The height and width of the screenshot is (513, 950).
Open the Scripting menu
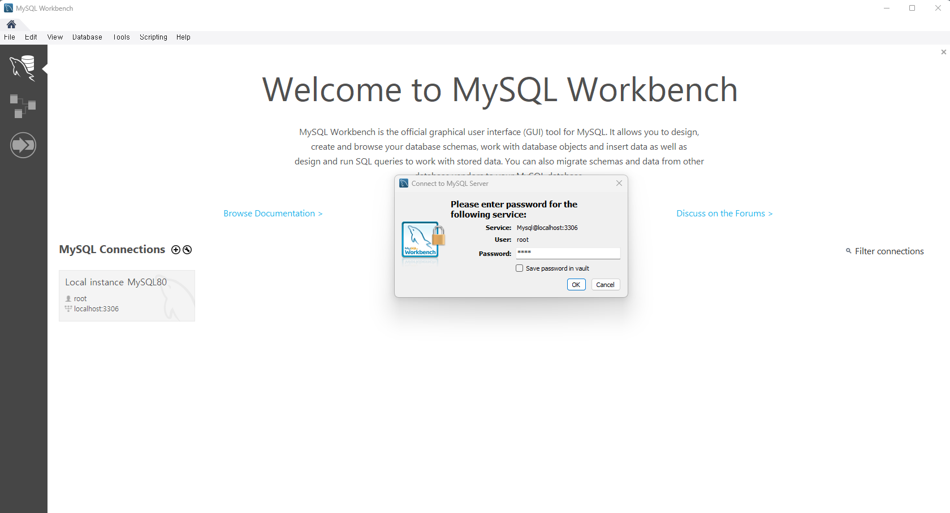[153, 37]
